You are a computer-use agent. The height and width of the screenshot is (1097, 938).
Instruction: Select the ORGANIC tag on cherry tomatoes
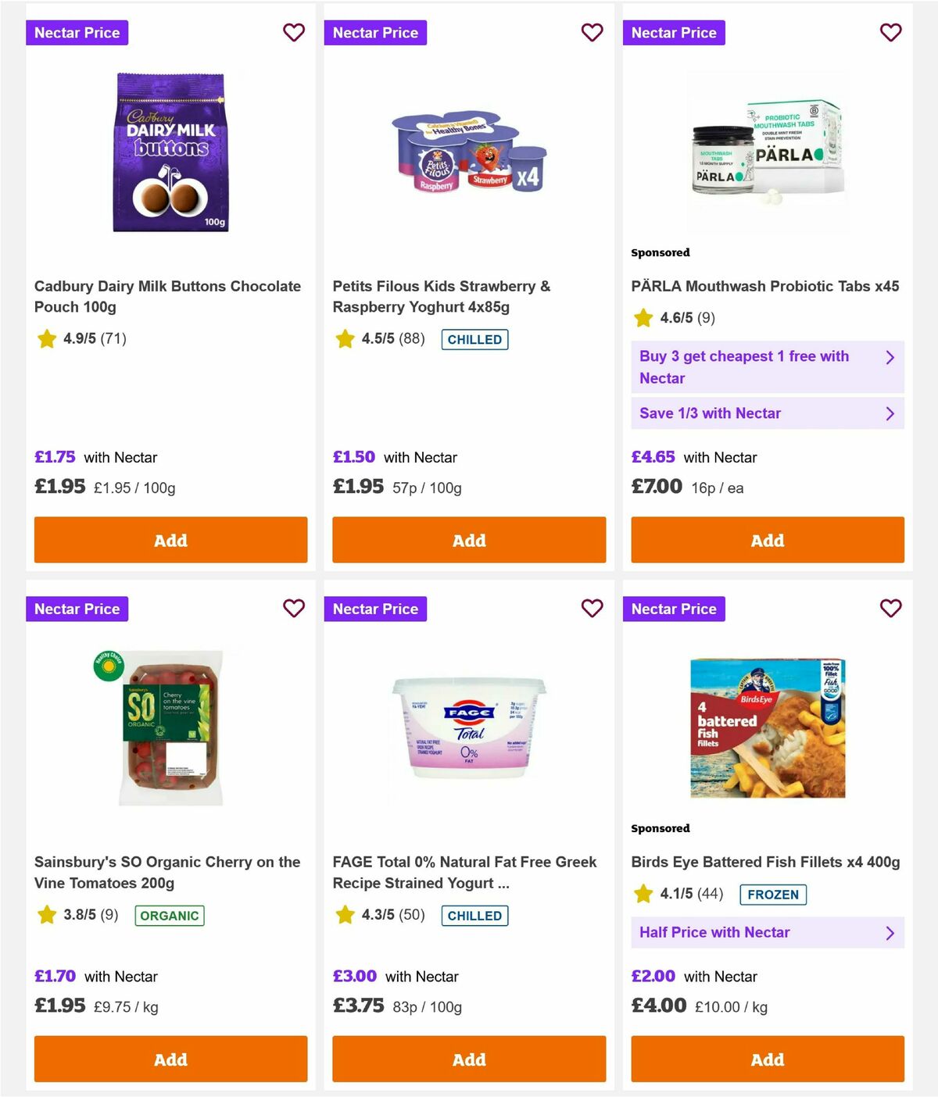(170, 915)
